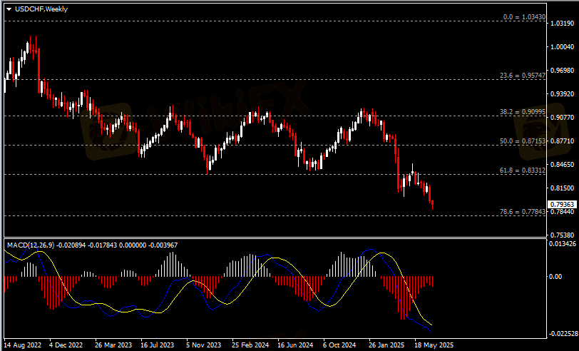Click the MACD(12,26,9) indicator label

coord(31,245)
